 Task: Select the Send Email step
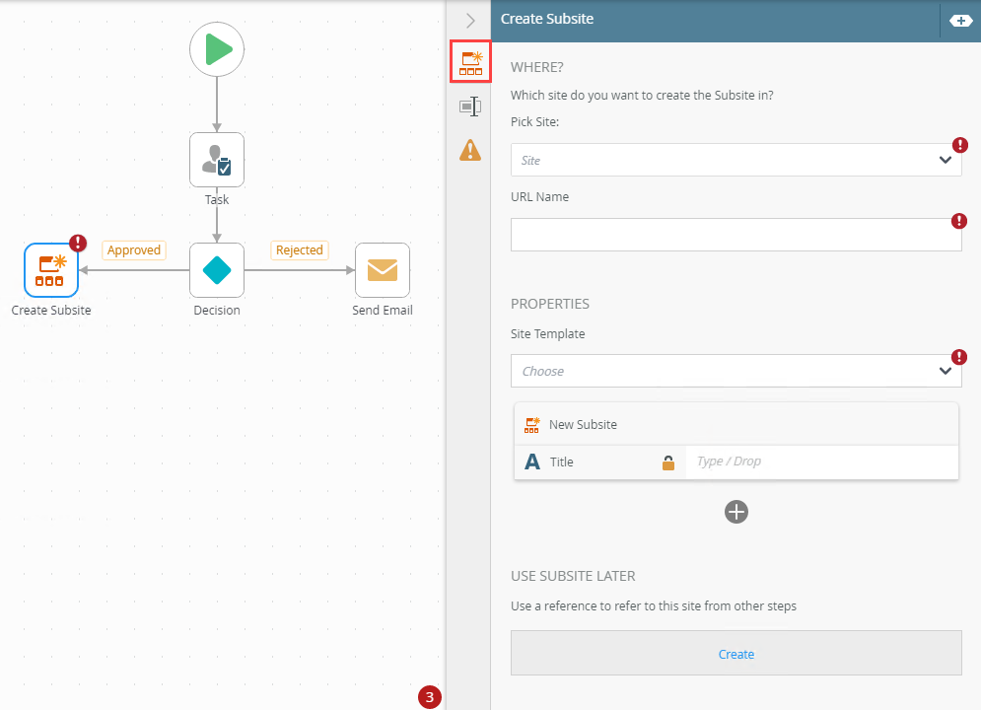(x=382, y=270)
